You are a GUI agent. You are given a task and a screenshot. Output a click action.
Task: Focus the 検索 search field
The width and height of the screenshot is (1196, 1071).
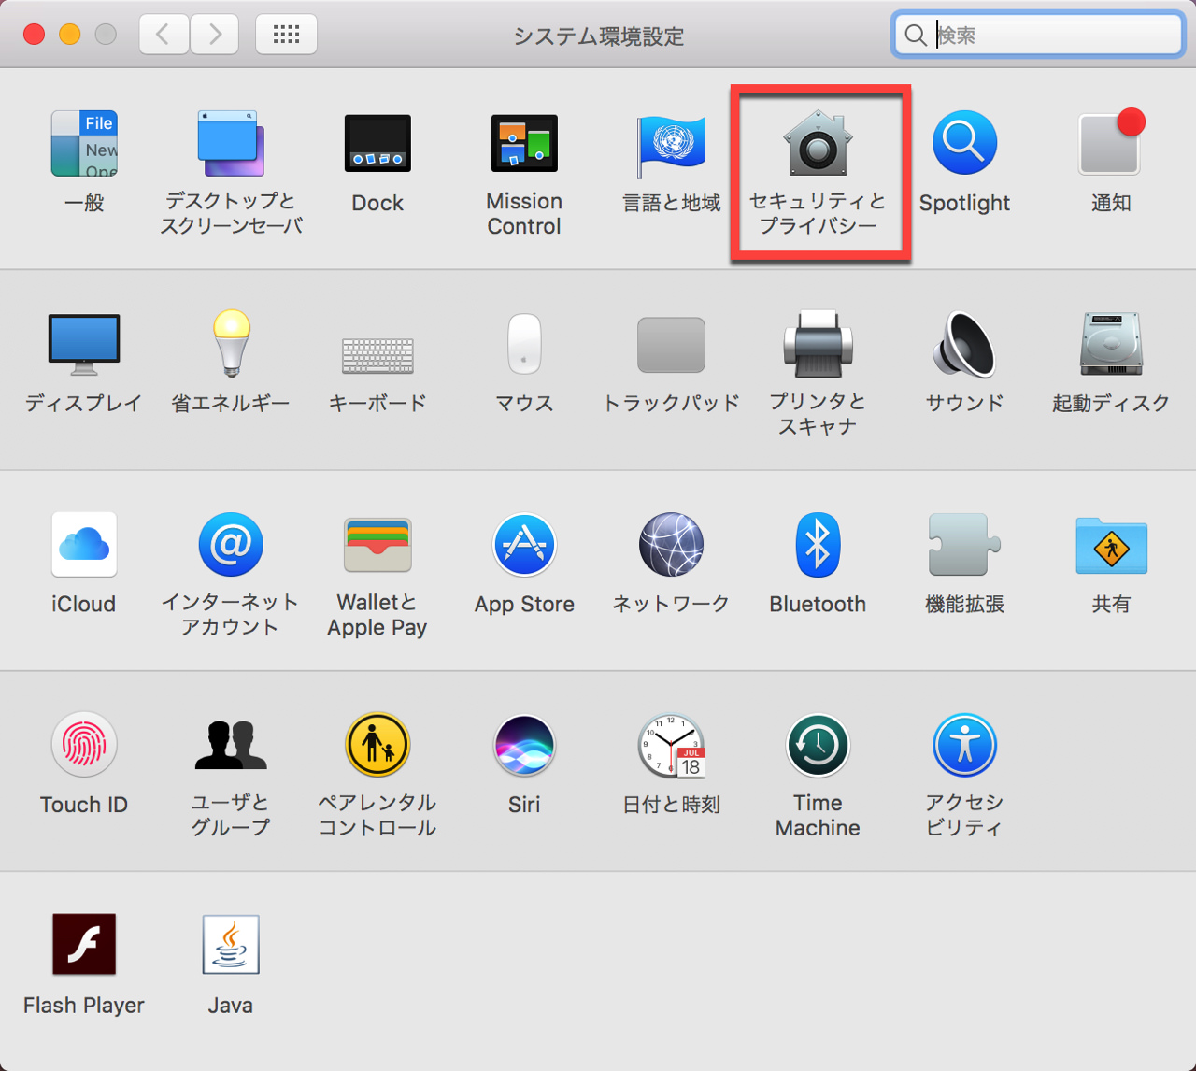(x=1038, y=35)
